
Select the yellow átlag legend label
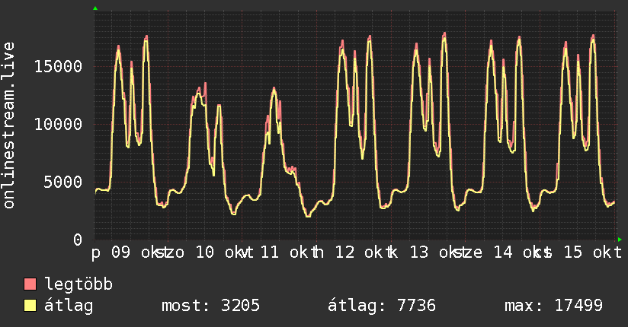pos(69,306)
